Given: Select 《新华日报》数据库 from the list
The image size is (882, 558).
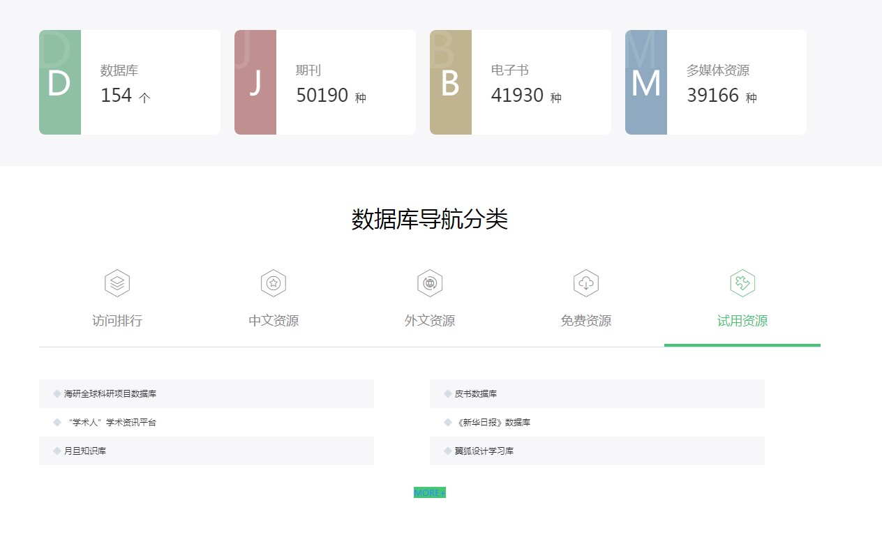Looking at the screenshot, I should [494, 423].
